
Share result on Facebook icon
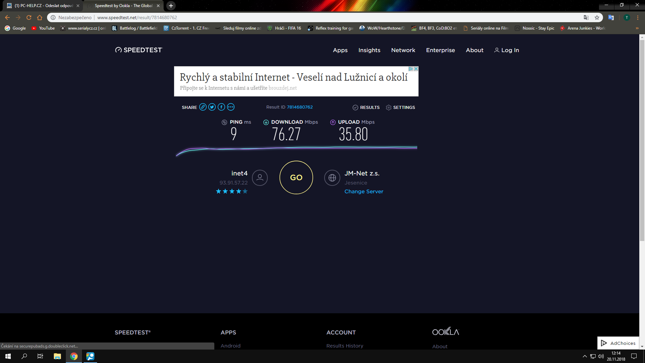[x=221, y=107]
